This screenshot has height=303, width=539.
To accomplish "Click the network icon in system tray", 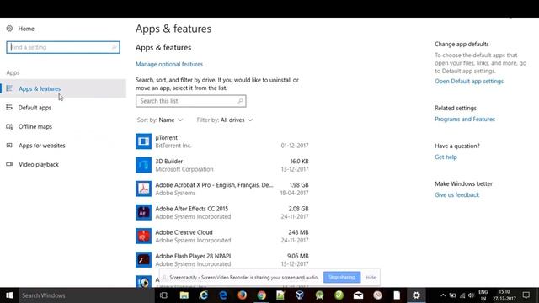I will click(x=462, y=295).
